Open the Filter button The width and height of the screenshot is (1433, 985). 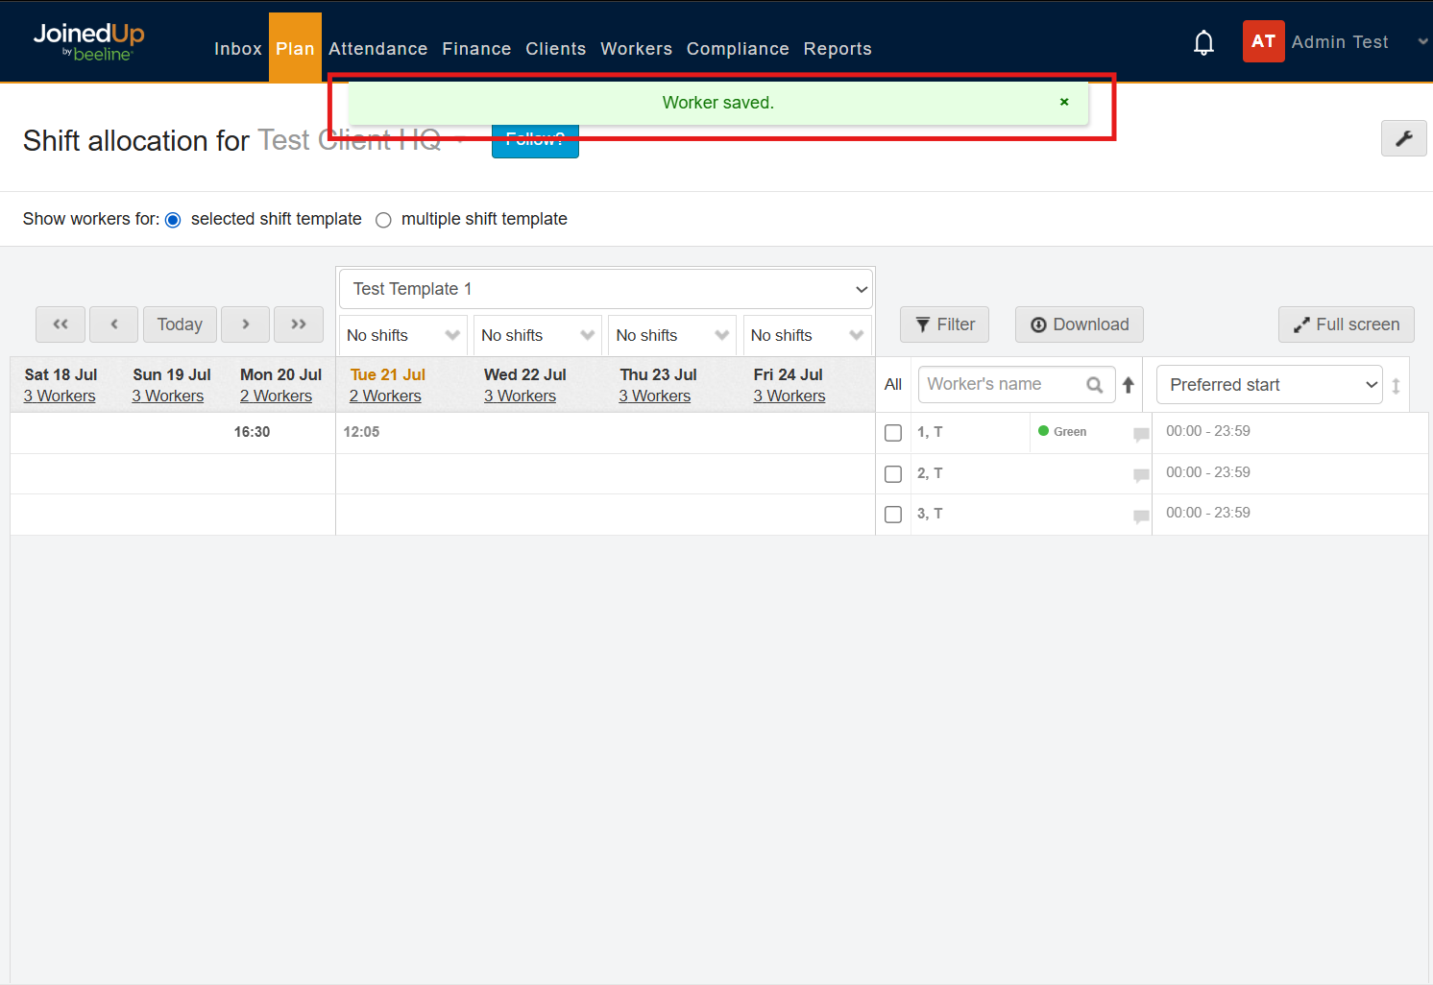[x=945, y=324]
